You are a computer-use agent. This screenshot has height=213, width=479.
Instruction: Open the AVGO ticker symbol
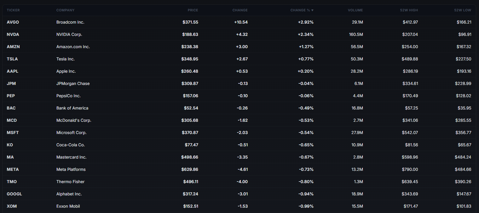(13, 22)
